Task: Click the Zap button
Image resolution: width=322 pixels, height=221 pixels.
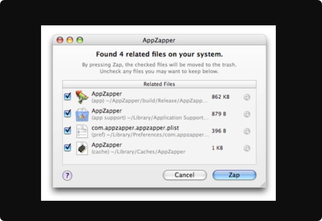Action: pyautogui.click(x=234, y=175)
